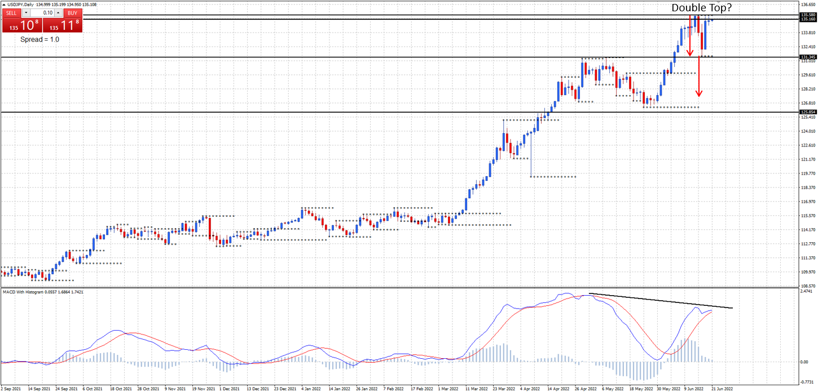Select the 125.854 horizontal line price tag
This screenshot has height=392, width=818.
(x=808, y=112)
